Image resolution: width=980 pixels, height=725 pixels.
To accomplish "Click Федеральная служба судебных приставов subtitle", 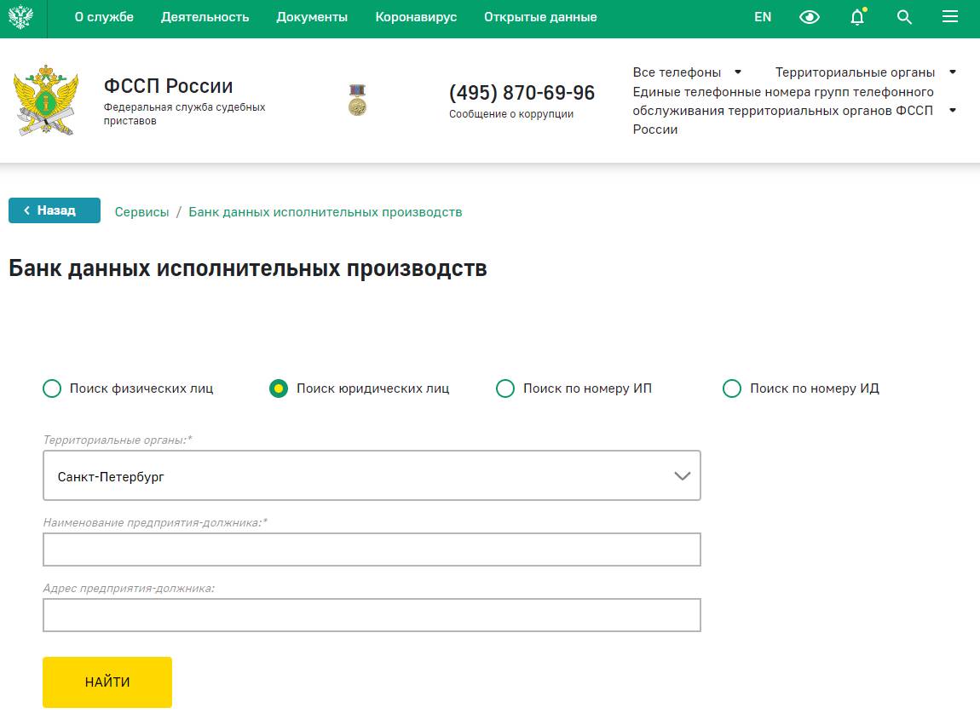I will pos(184,114).
